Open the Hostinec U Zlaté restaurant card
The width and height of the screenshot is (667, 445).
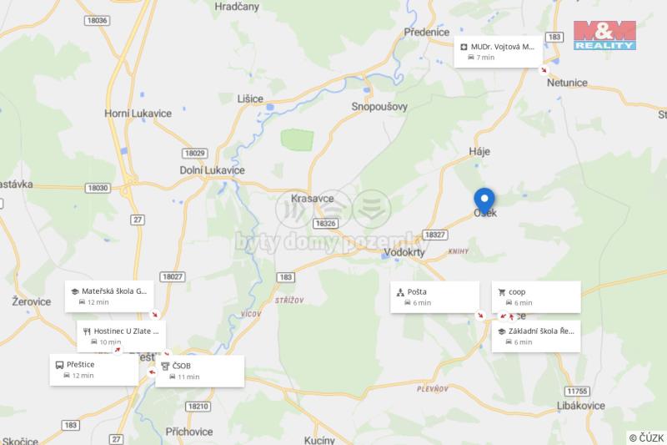[x=121, y=336]
